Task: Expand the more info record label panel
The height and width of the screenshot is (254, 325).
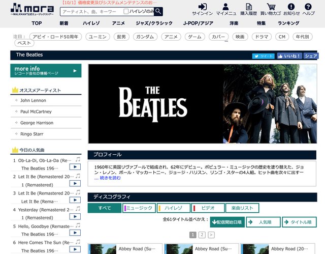Action: tap(46, 71)
